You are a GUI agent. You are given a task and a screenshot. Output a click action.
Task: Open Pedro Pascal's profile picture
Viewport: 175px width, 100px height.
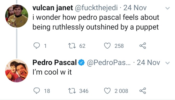(17, 71)
